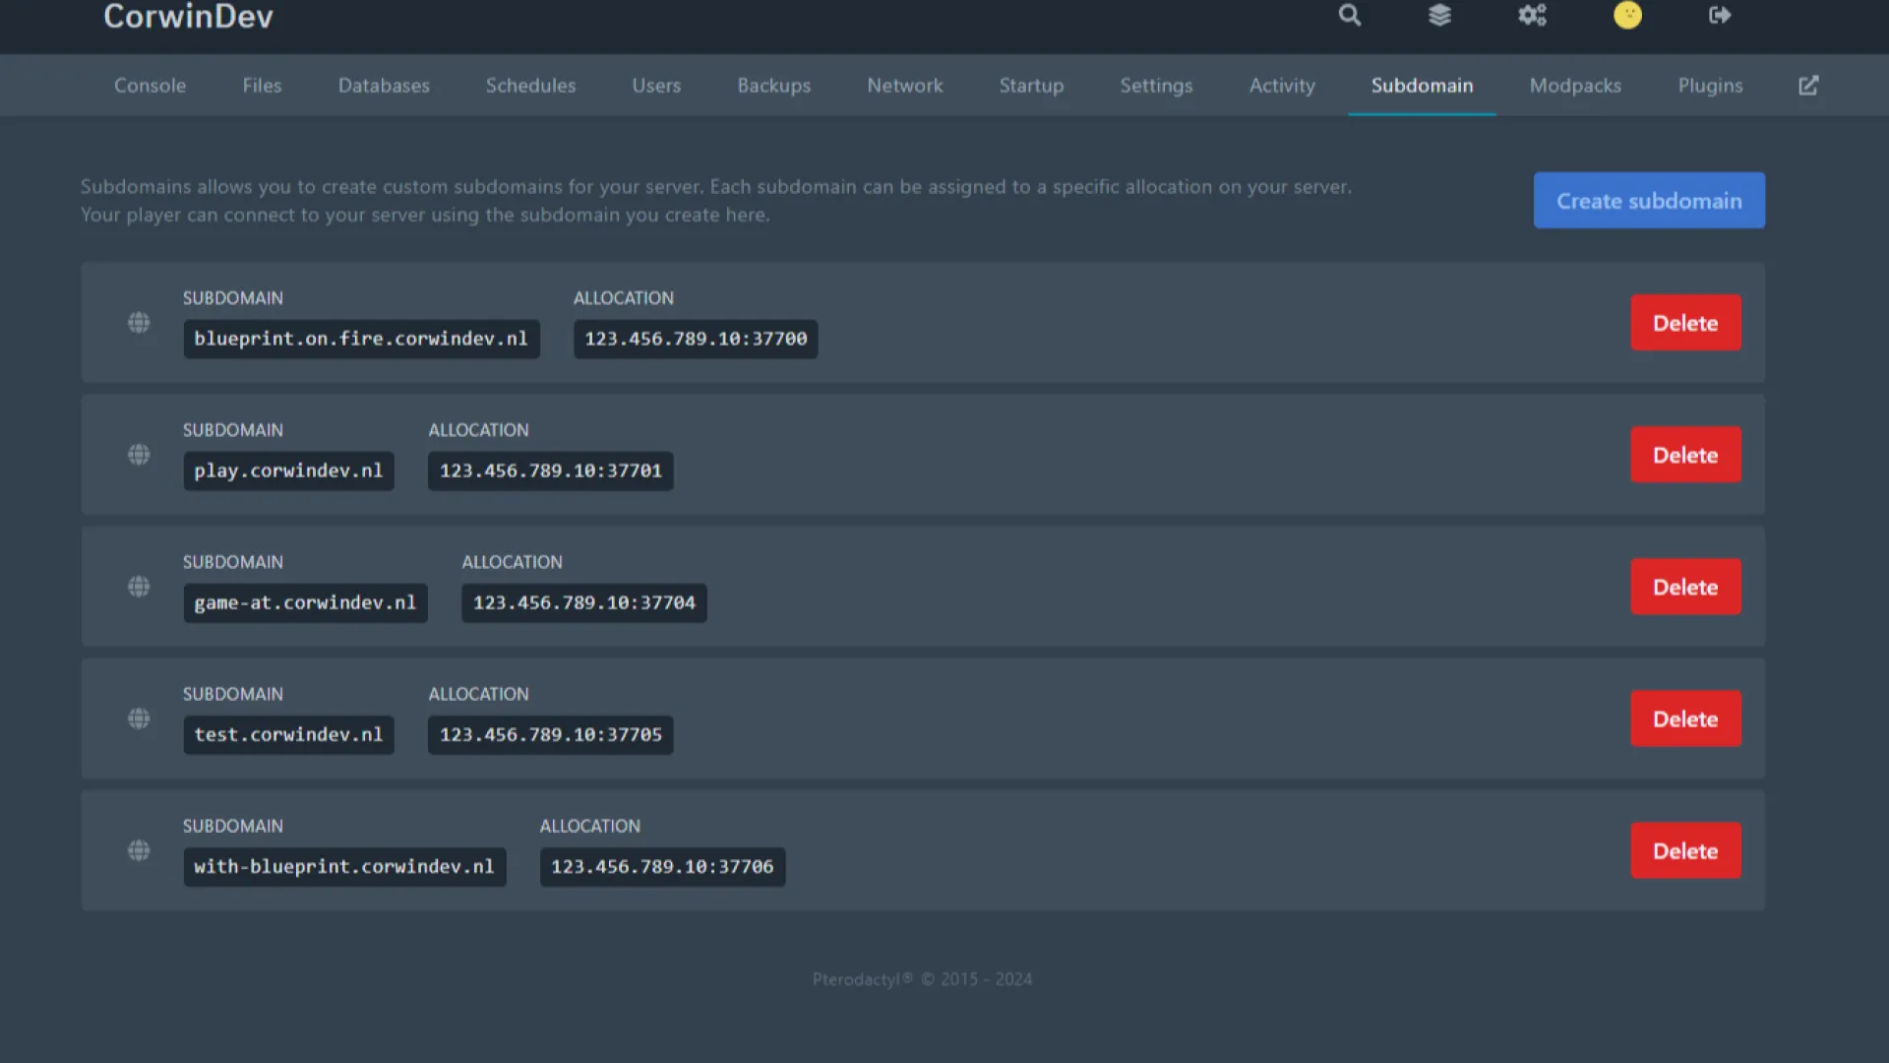Switch to the Console tab
This screenshot has width=1889, height=1063.
pos(150,86)
